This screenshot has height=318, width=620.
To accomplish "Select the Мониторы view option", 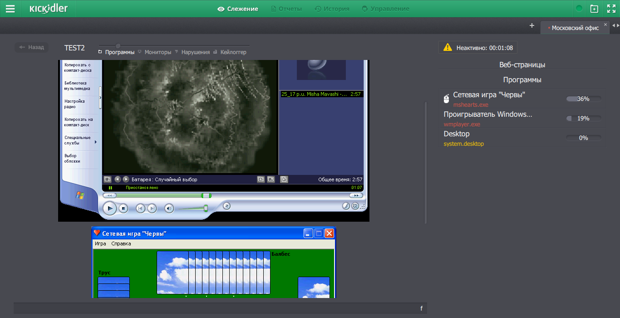I will (157, 52).
